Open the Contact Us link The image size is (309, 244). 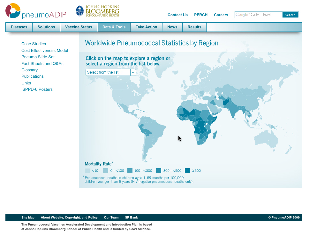pyautogui.click(x=177, y=15)
